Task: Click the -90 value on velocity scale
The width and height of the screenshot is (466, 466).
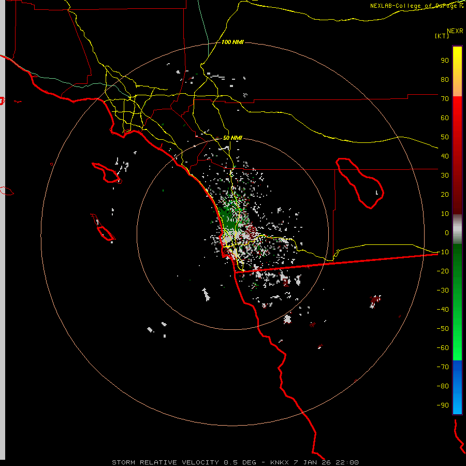Action: [x=443, y=405]
